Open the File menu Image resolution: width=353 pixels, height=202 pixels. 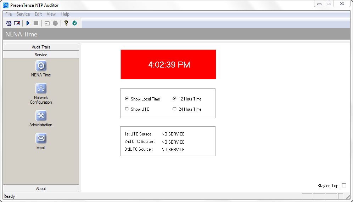point(9,14)
